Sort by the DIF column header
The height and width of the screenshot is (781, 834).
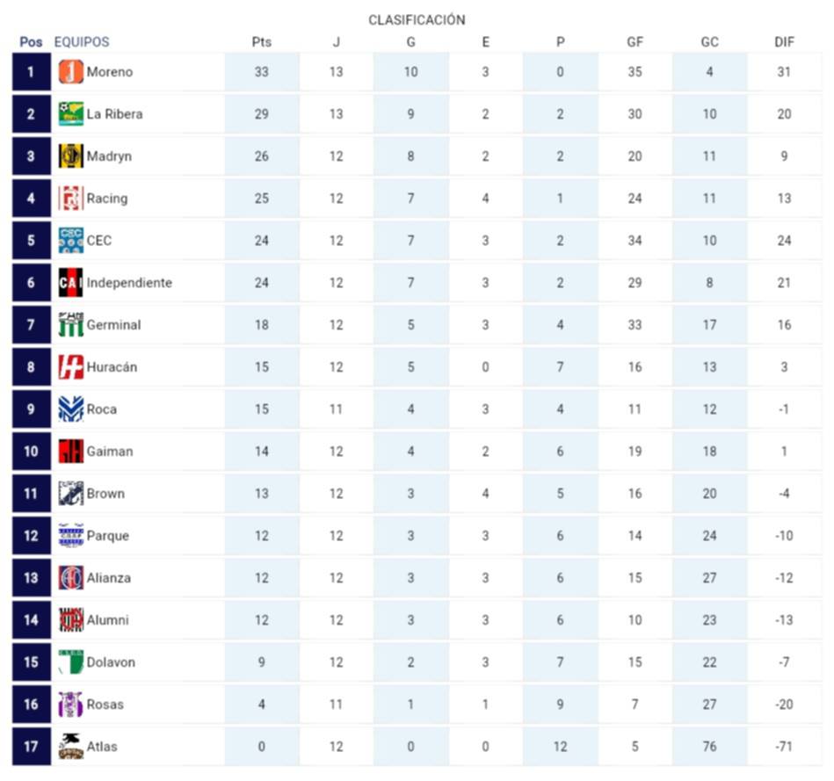pos(784,42)
